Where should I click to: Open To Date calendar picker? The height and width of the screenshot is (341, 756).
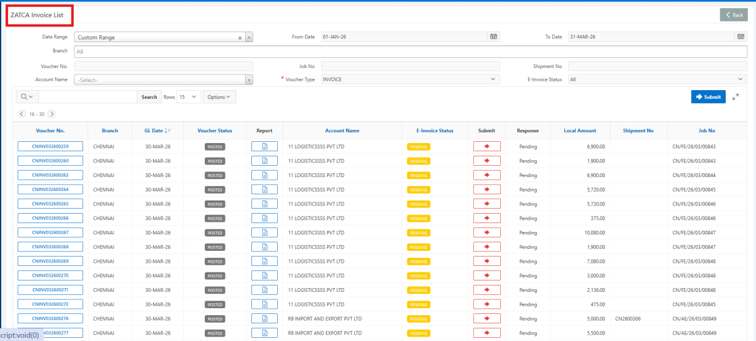pos(741,37)
